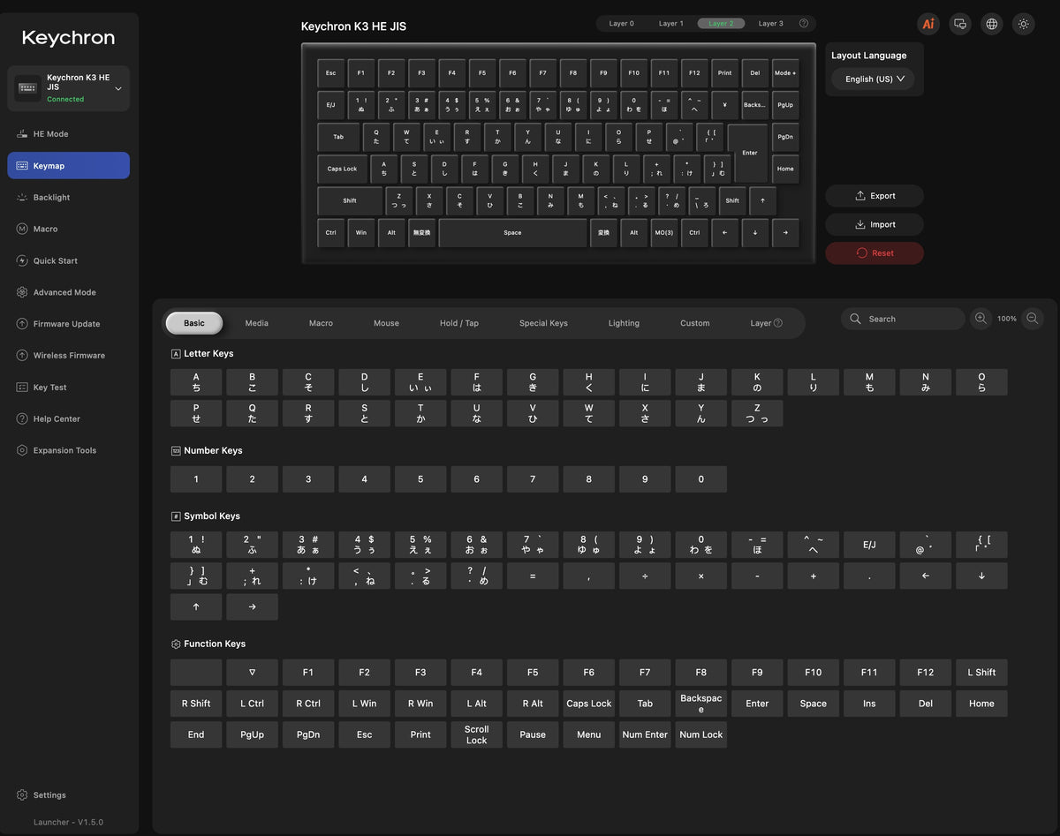Image resolution: width=1060 pixels, height=836 pixels.
Task: Click the Import button
Action: pyautogui.click(x=874, y=224)
